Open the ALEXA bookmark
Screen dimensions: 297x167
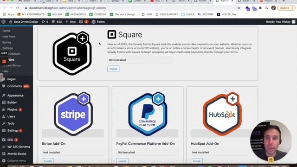click(187, 14)
